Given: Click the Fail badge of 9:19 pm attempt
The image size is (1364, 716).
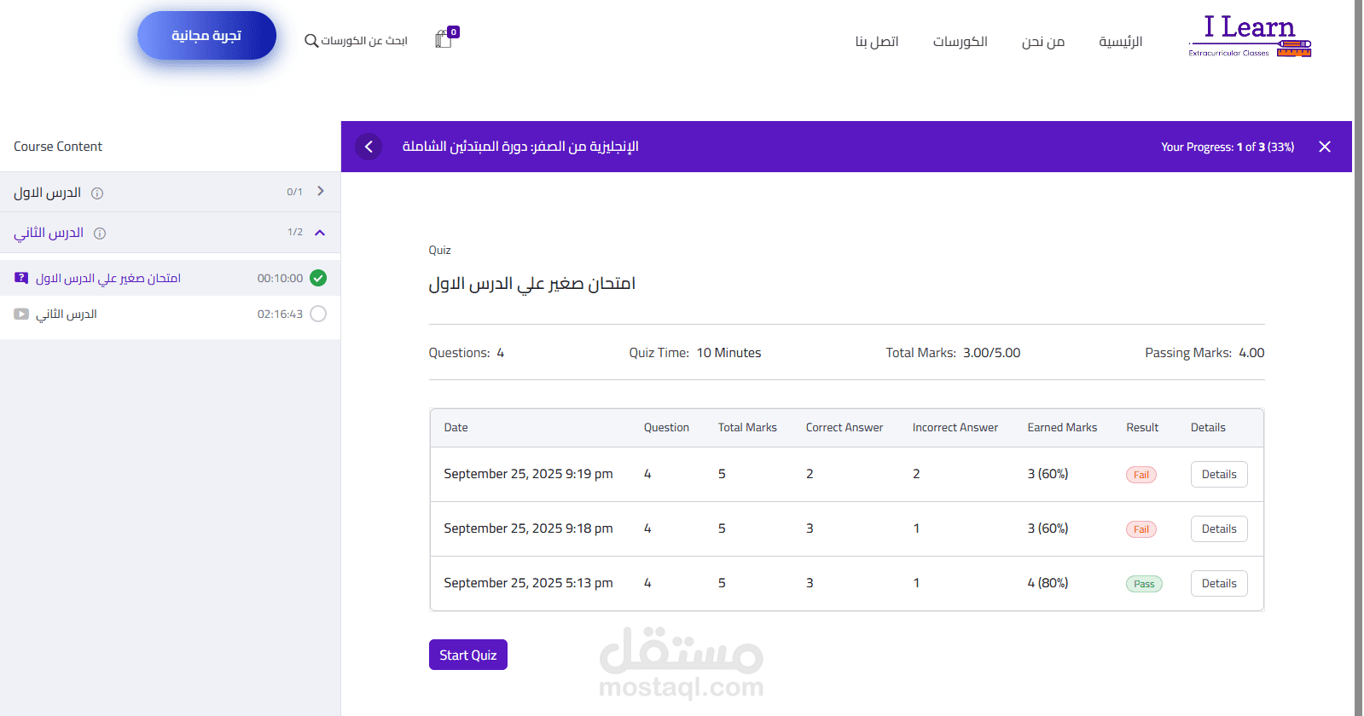Looking at the screenshot, I should pyautogui.click(x=1141, y=475).
